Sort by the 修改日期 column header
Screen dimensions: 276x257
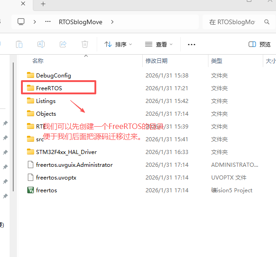pyautogui.click(x=156, y=61)
